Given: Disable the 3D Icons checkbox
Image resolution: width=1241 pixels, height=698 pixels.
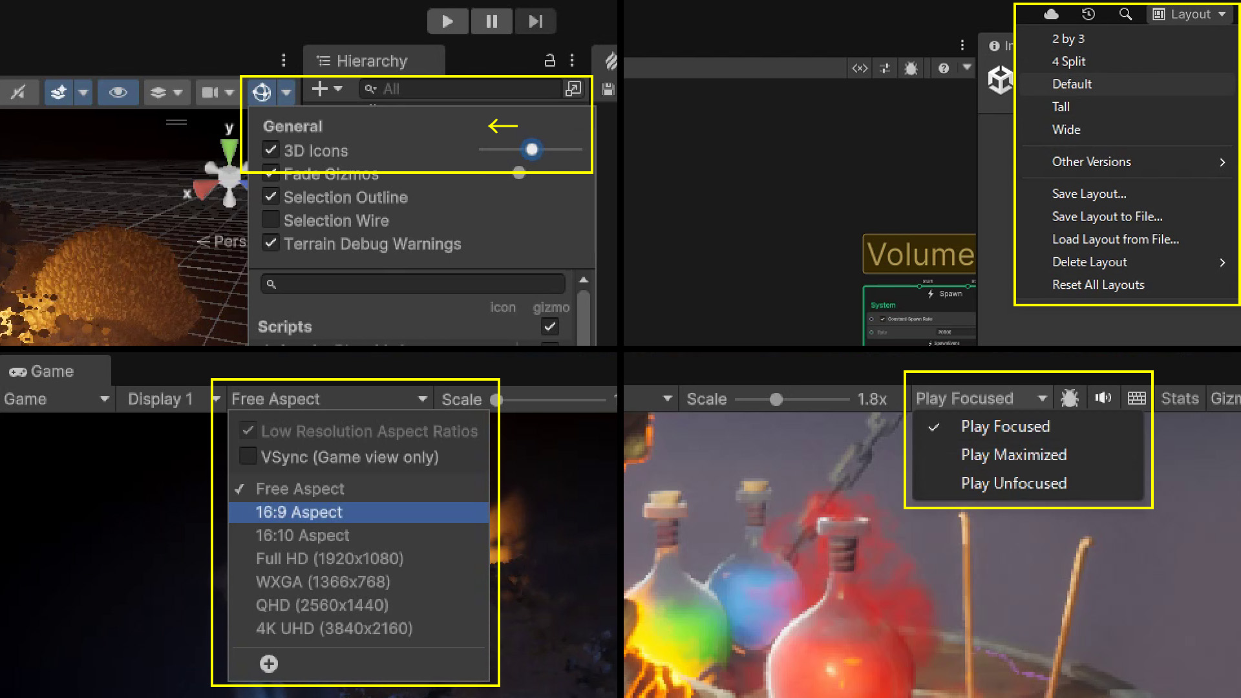Looking at the screenshot, I should point(271,150).
